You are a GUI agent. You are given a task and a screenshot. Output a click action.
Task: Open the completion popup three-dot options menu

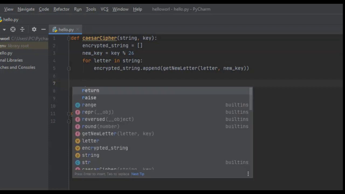248,174
